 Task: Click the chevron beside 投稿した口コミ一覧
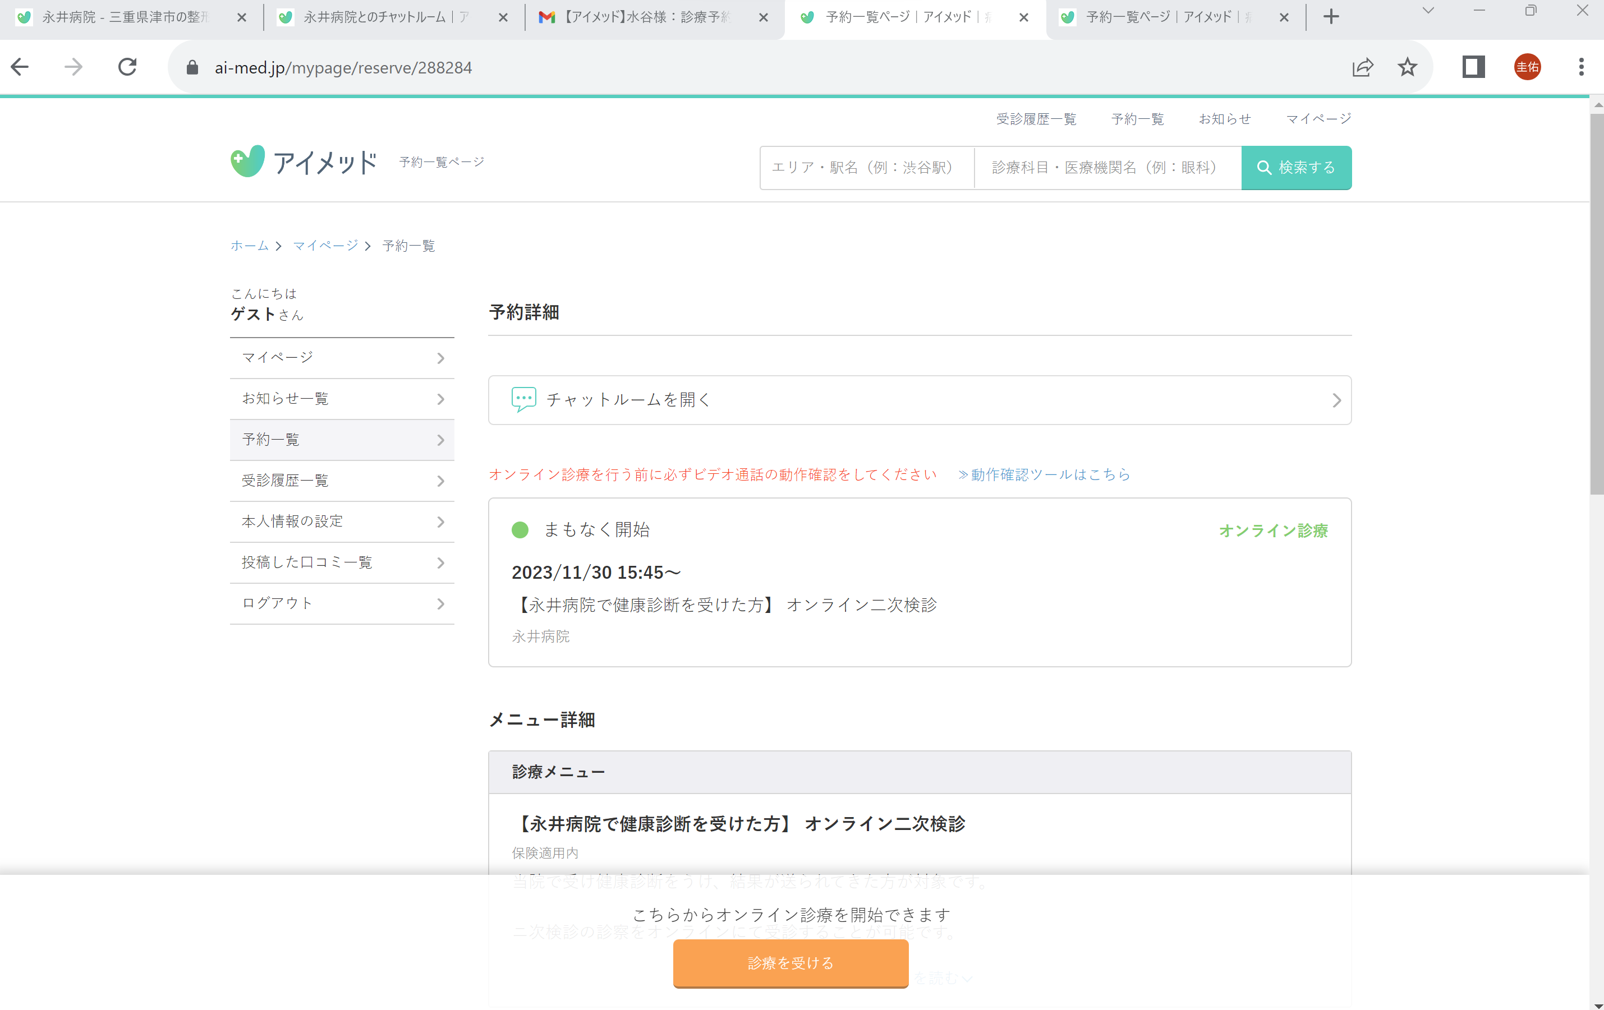(440, 562)
